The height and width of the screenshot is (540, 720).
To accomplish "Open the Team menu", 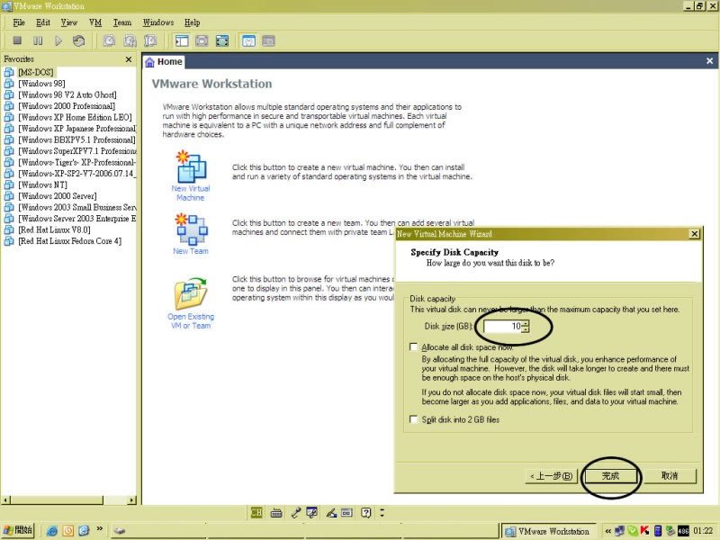I will click(x=121, y=22).
